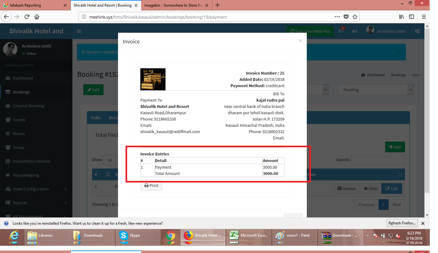
Task: Open settings gears icon in header
Action: tap(418, 31)
